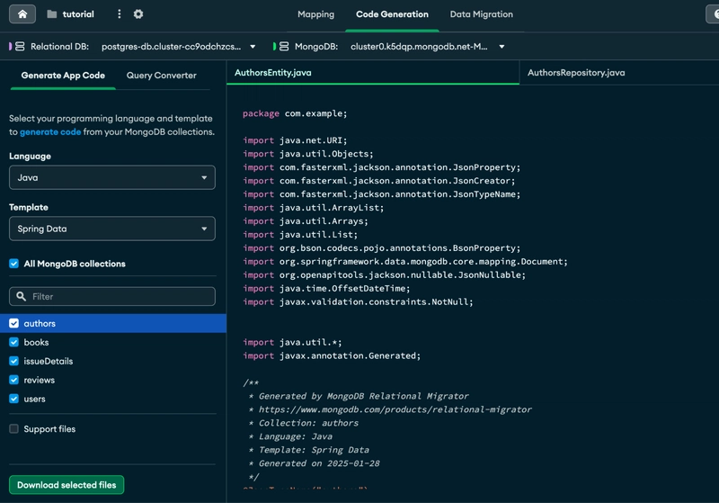Viewport: 719px width, 503px height.
Task: Open the AuthorsRepository.java file tab
Action: coord(576,72)
